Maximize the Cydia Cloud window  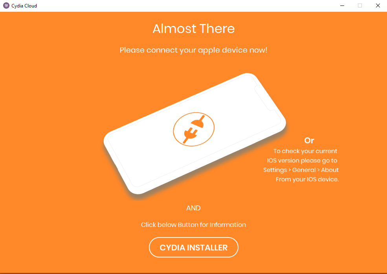tap(360, 5)
